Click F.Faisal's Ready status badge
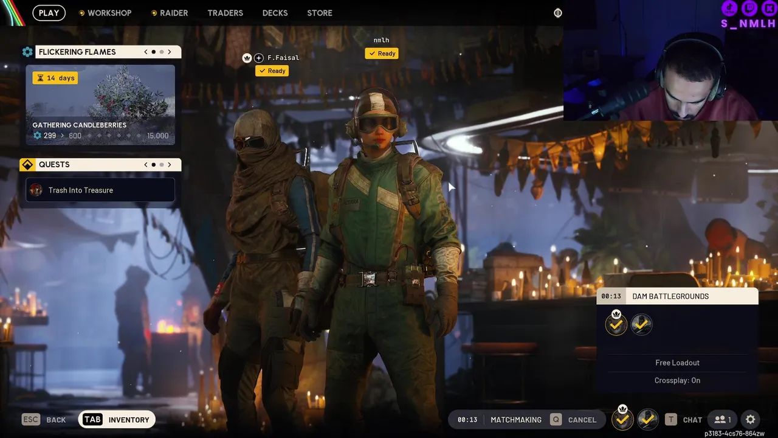The height and width of the screenshot is (438, 778). coord(272,71)
